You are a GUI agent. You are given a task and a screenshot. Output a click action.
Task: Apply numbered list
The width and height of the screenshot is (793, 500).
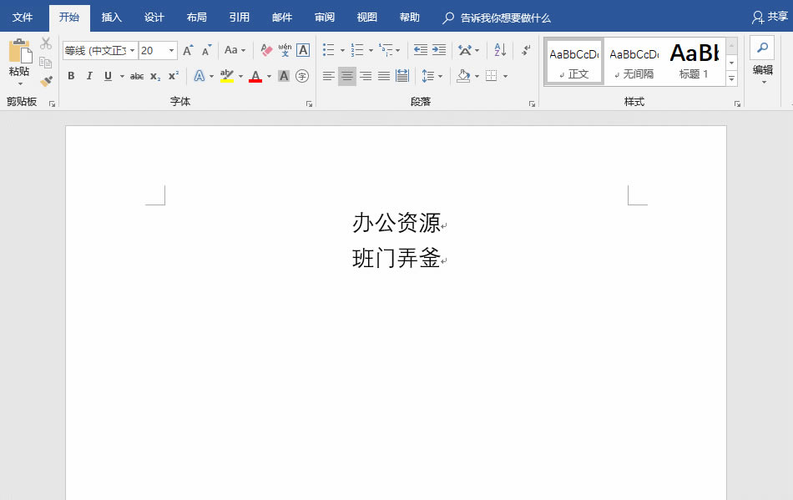click(357, 49)
